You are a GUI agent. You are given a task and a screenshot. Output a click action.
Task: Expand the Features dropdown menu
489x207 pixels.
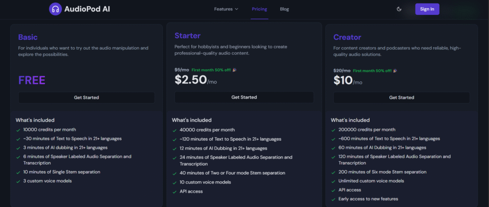[x=226, y=9]
